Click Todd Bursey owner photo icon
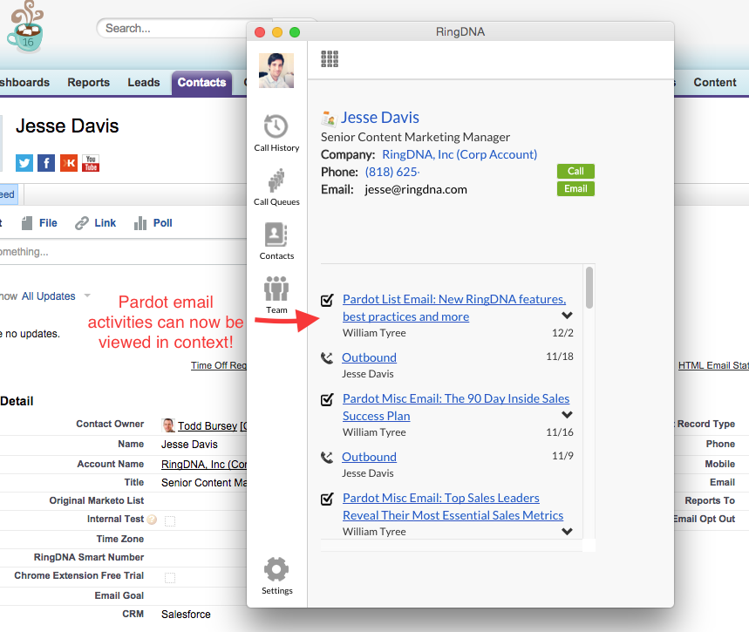Viewport: 749px width, 632px height. (168, 425)
